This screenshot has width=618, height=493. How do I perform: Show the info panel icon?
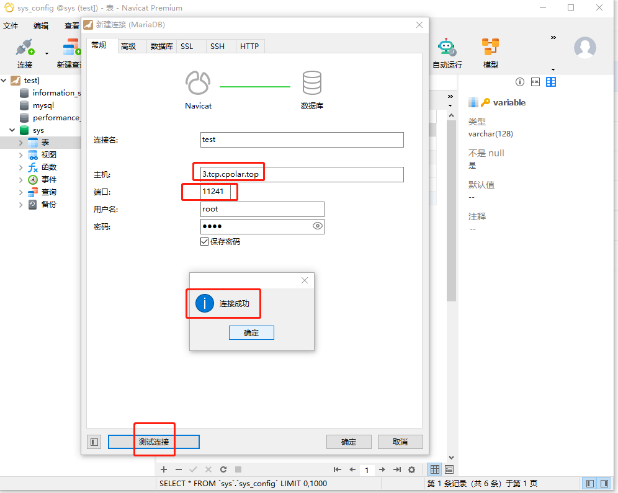(520, 82)
